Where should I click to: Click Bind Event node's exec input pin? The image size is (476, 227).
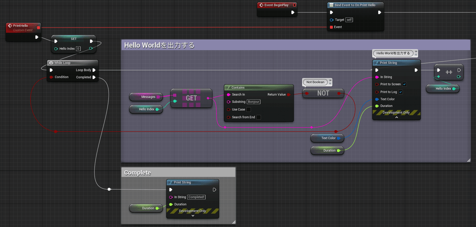coord(331,12)
